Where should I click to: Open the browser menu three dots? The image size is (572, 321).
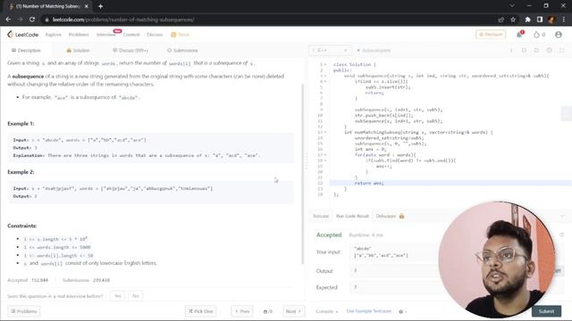pyautogui.click(x=564, y=20)
